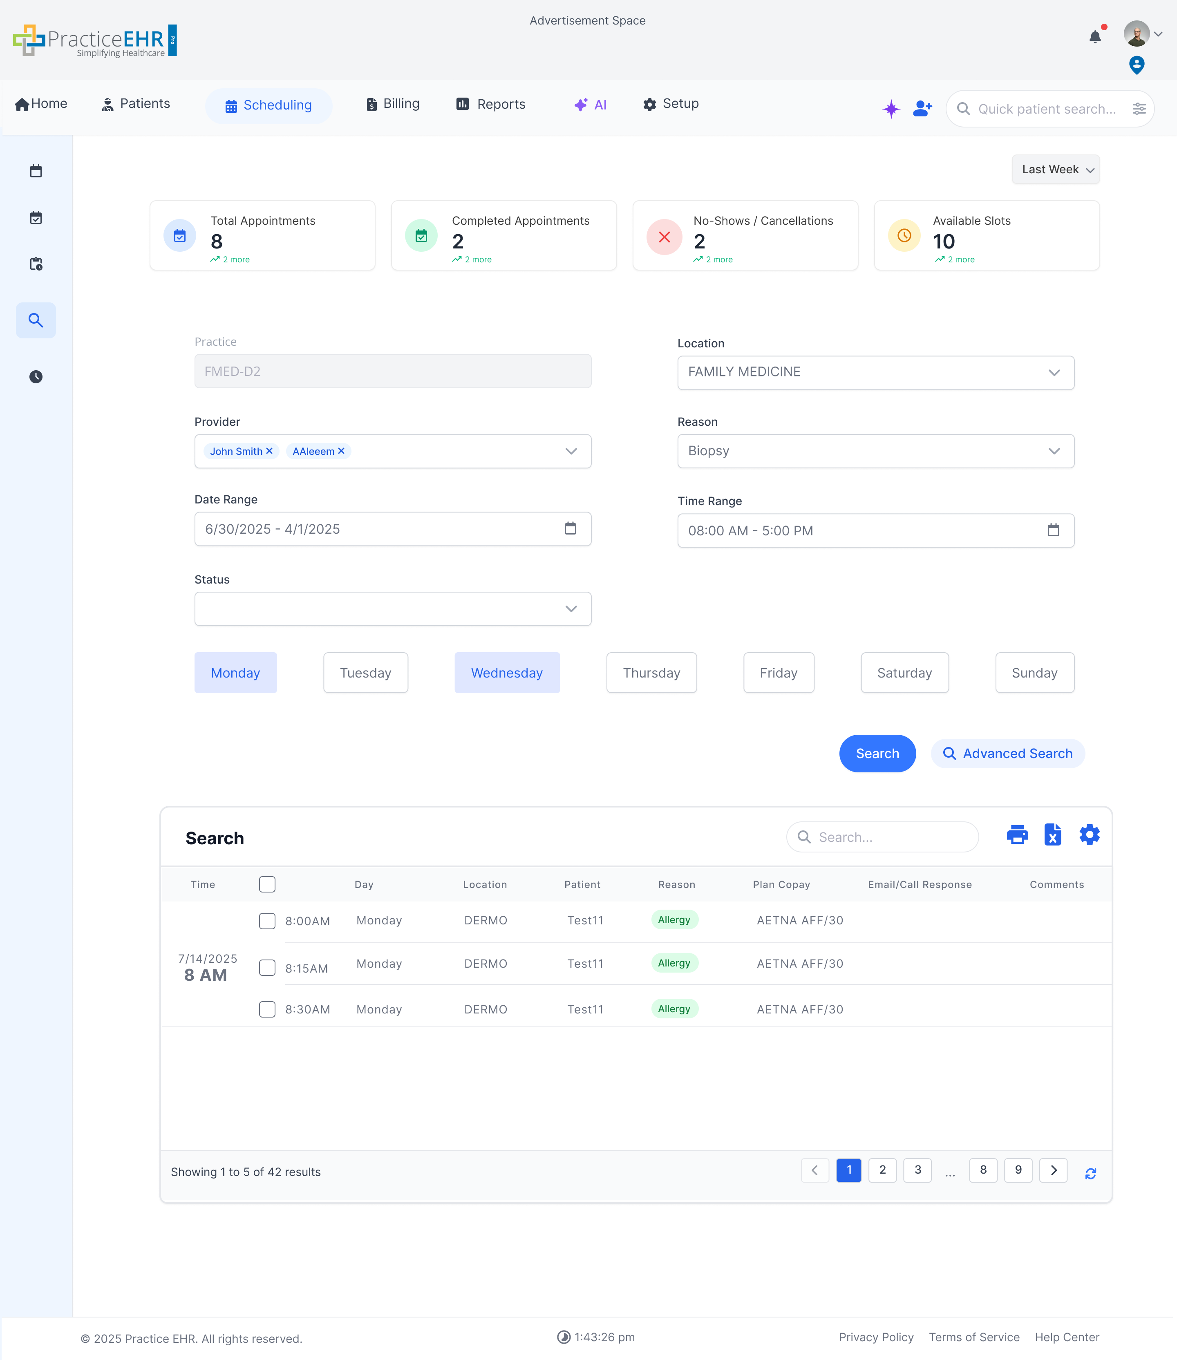
Task: Open the calendar view from the sidebar
Action: 36,171
